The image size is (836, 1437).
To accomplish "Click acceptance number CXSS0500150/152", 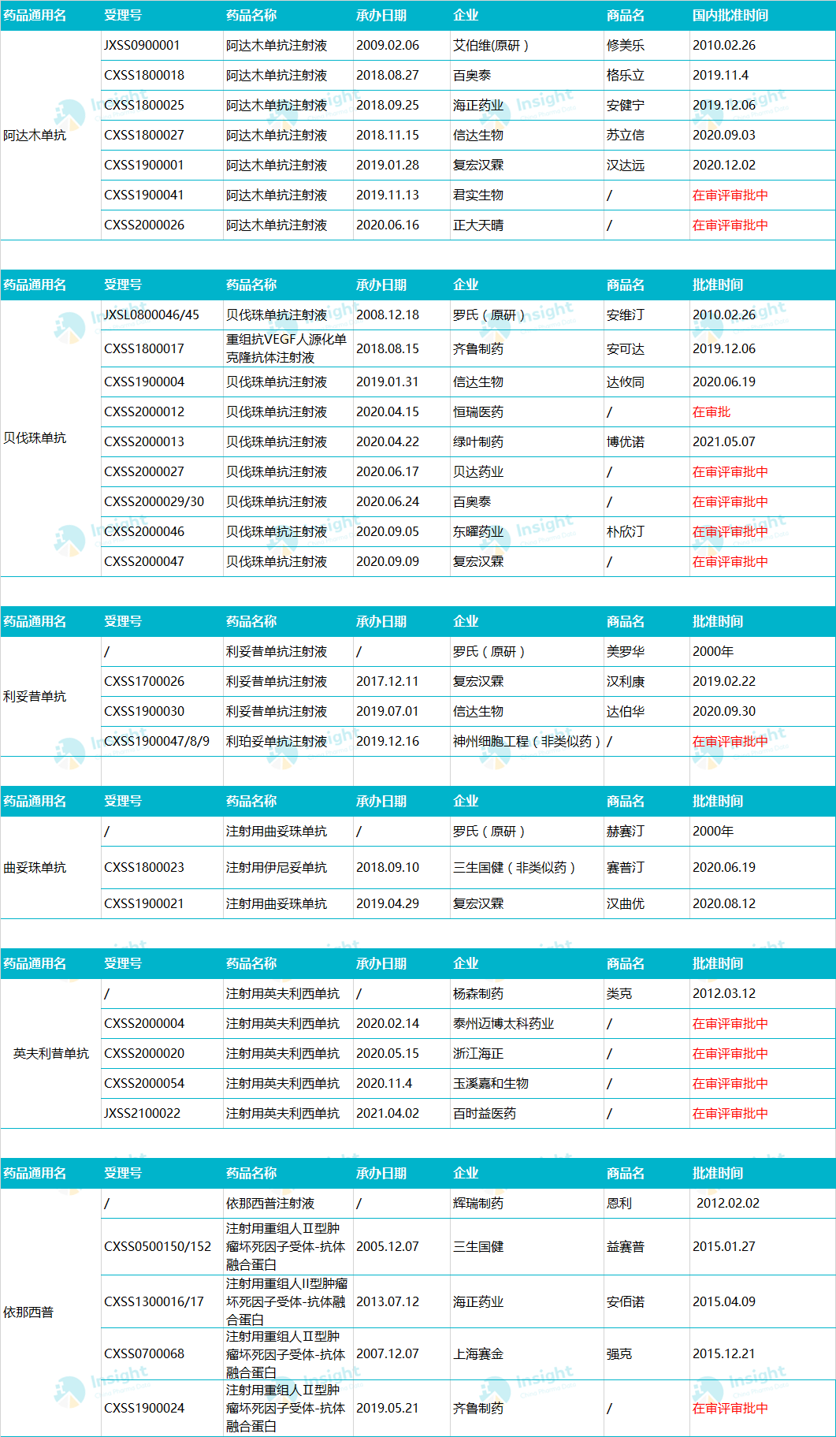I will 158,1247.
